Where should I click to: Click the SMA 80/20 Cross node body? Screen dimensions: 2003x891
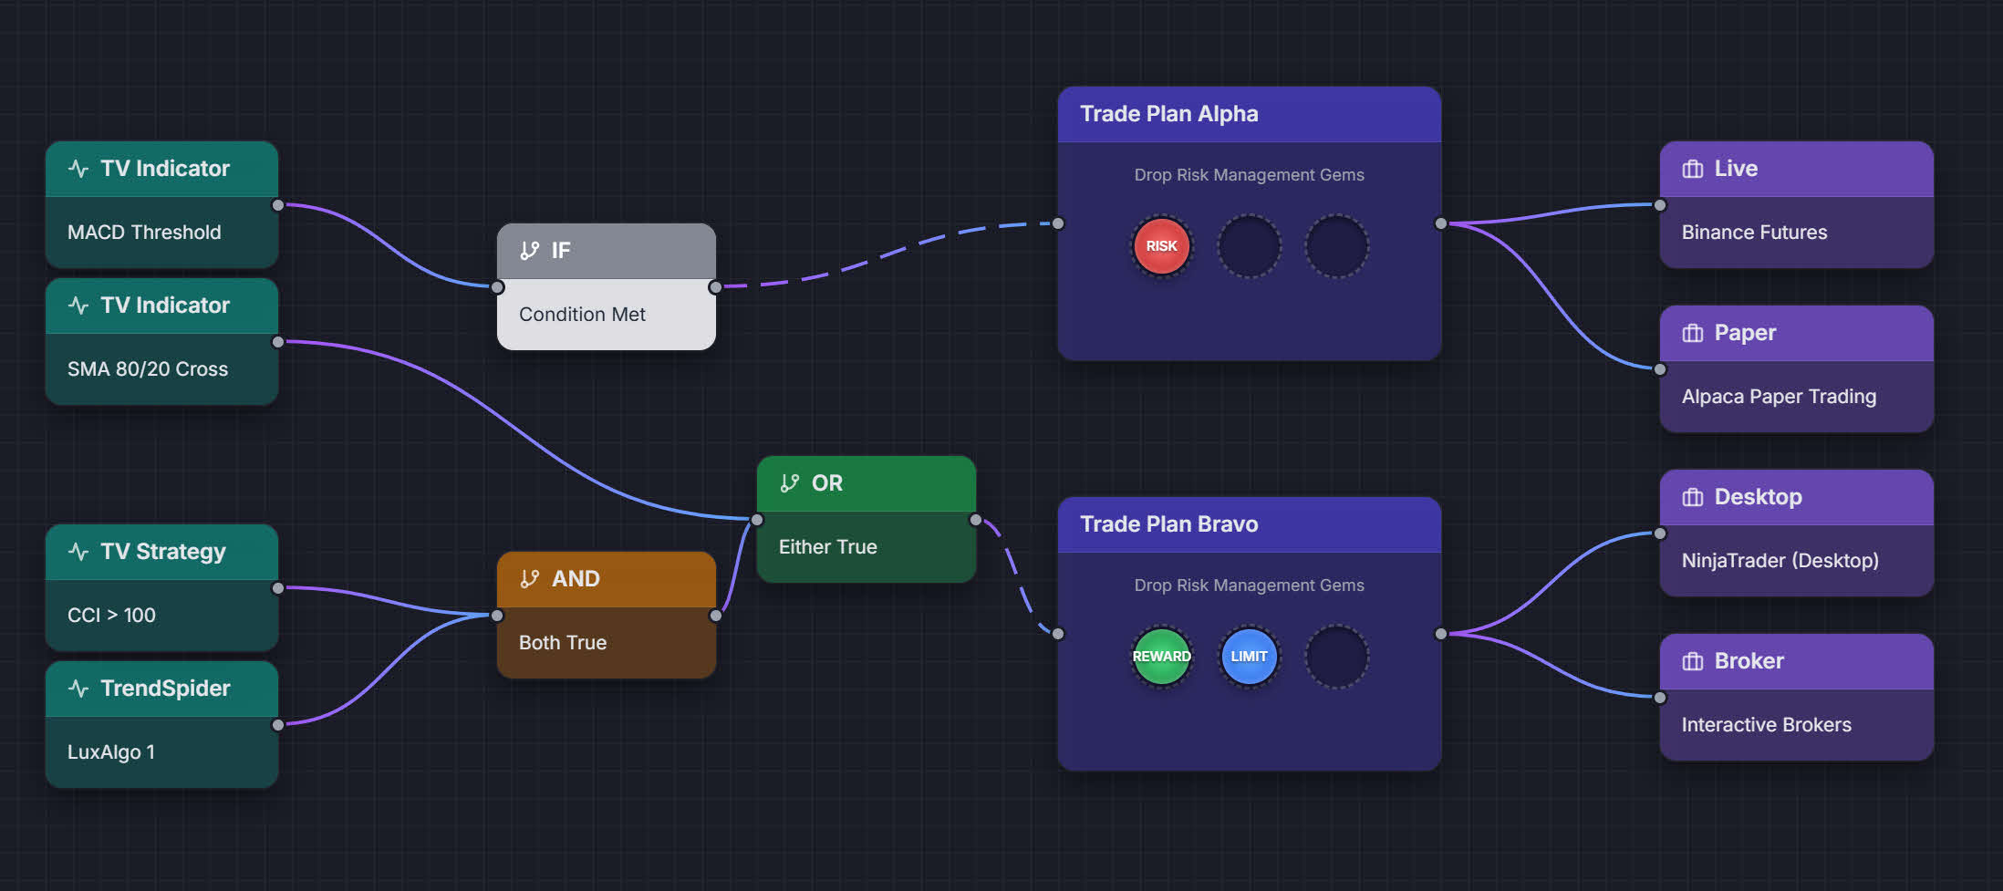(161, 369)
